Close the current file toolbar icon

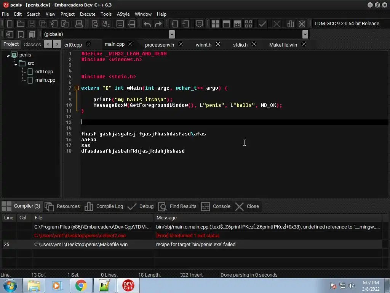coord(54,24)
